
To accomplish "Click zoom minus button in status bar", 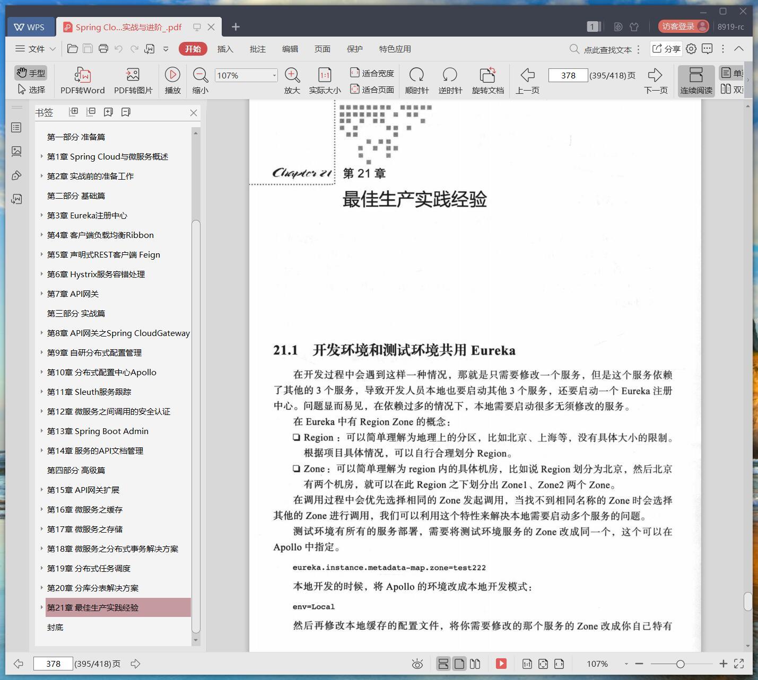I will click(x=639, y=664).
